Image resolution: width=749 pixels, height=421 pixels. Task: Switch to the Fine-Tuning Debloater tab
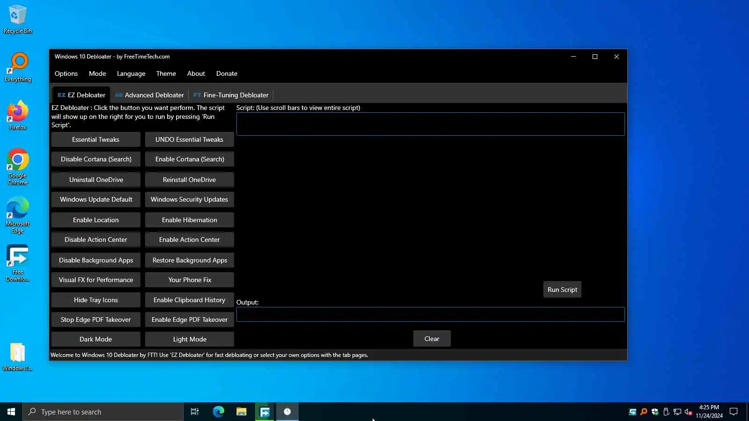(231, 95)
